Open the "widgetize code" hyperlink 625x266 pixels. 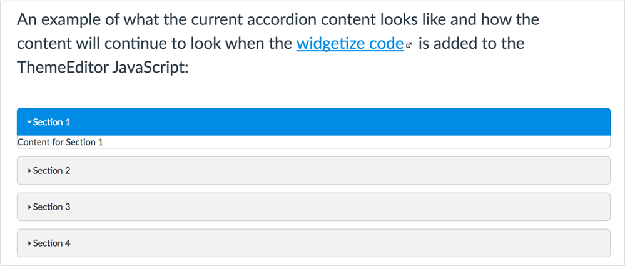(350, 44)
